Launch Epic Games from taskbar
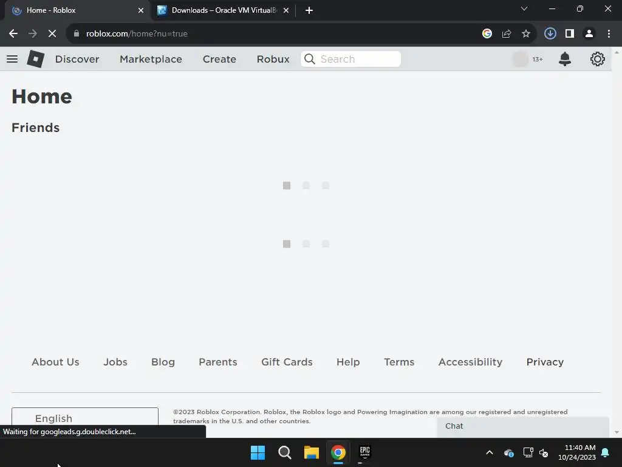Viewport: 622px width, 467px height. (364, 452)
